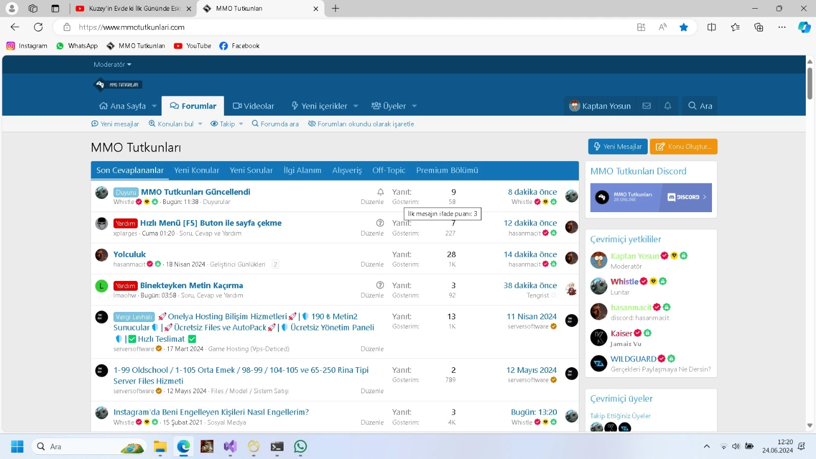Open the notifications bell in navbar
The width and height of the screenshot is (816, 459).
pos(668,106)
